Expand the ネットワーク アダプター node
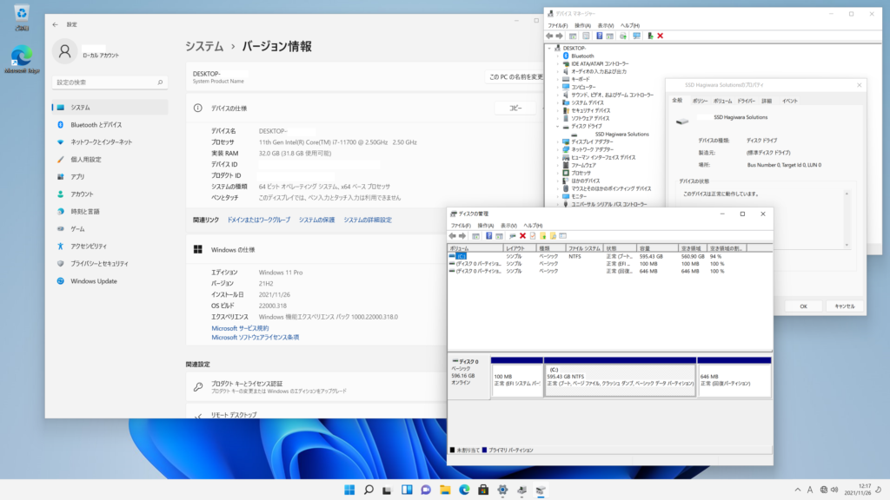 [558, 149]
